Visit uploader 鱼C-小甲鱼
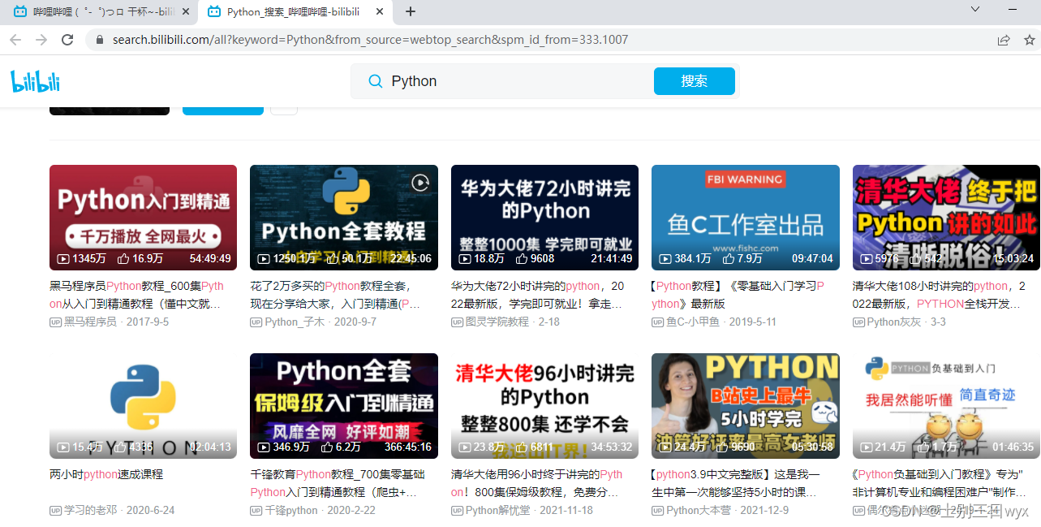Screen dimensions: 1041x527 693,322
